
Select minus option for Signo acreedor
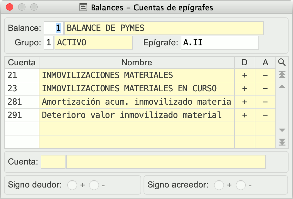[x=241, y=185]
